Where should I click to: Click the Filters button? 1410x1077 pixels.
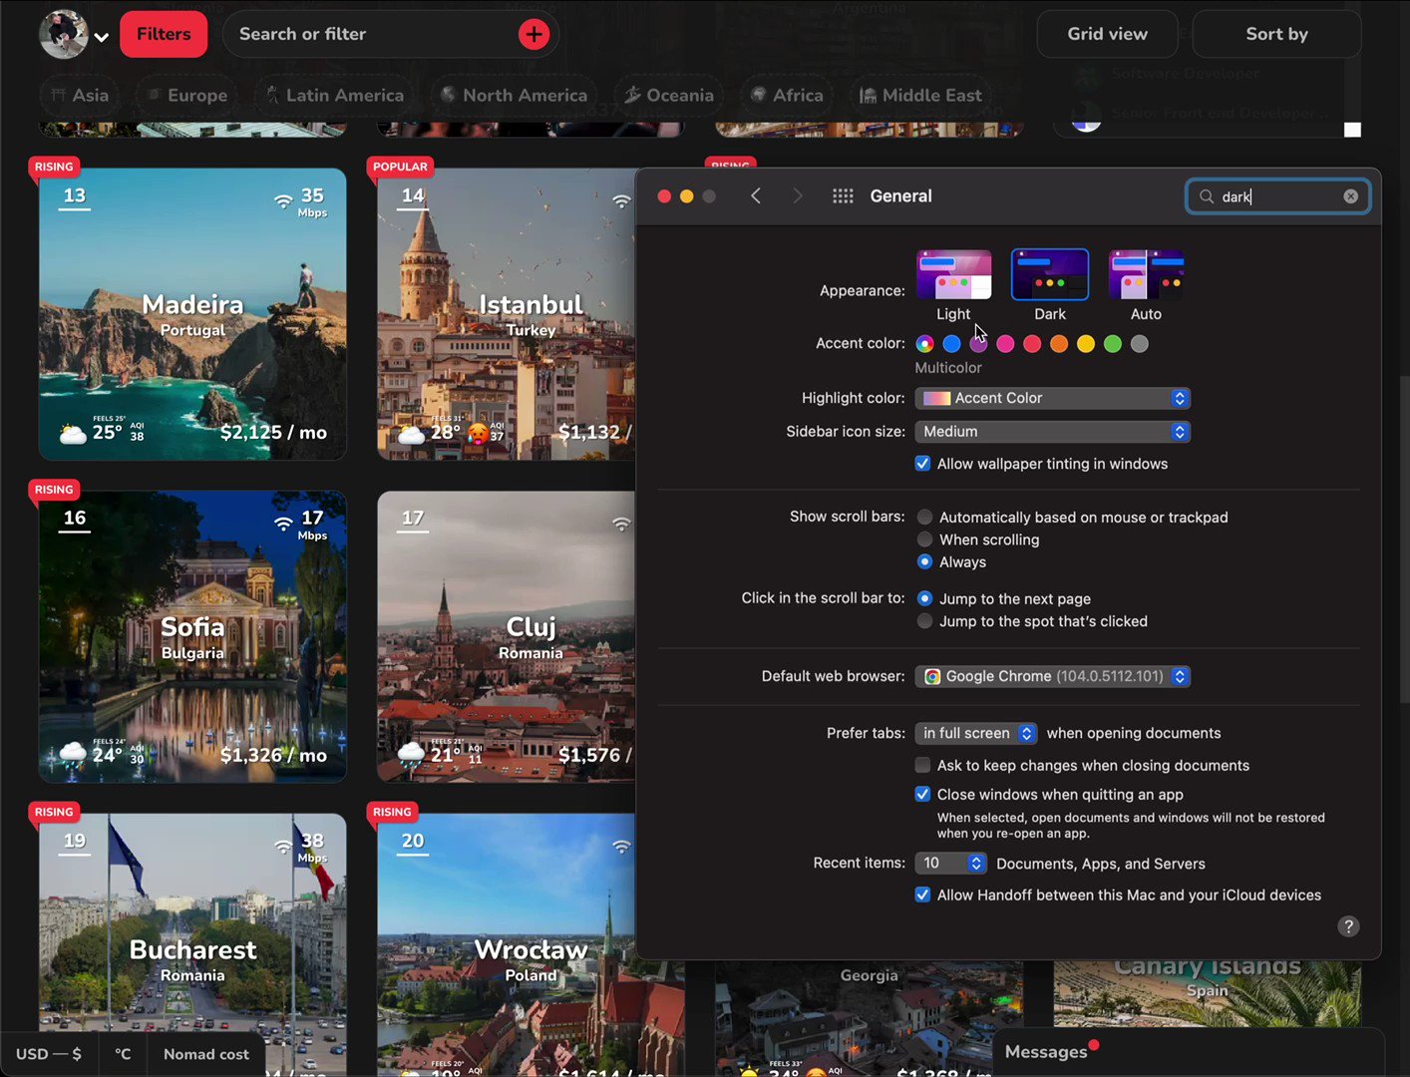point(164,33)
